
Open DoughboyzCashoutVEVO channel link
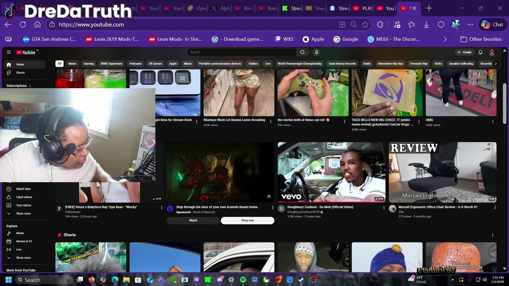click(303, 212)
